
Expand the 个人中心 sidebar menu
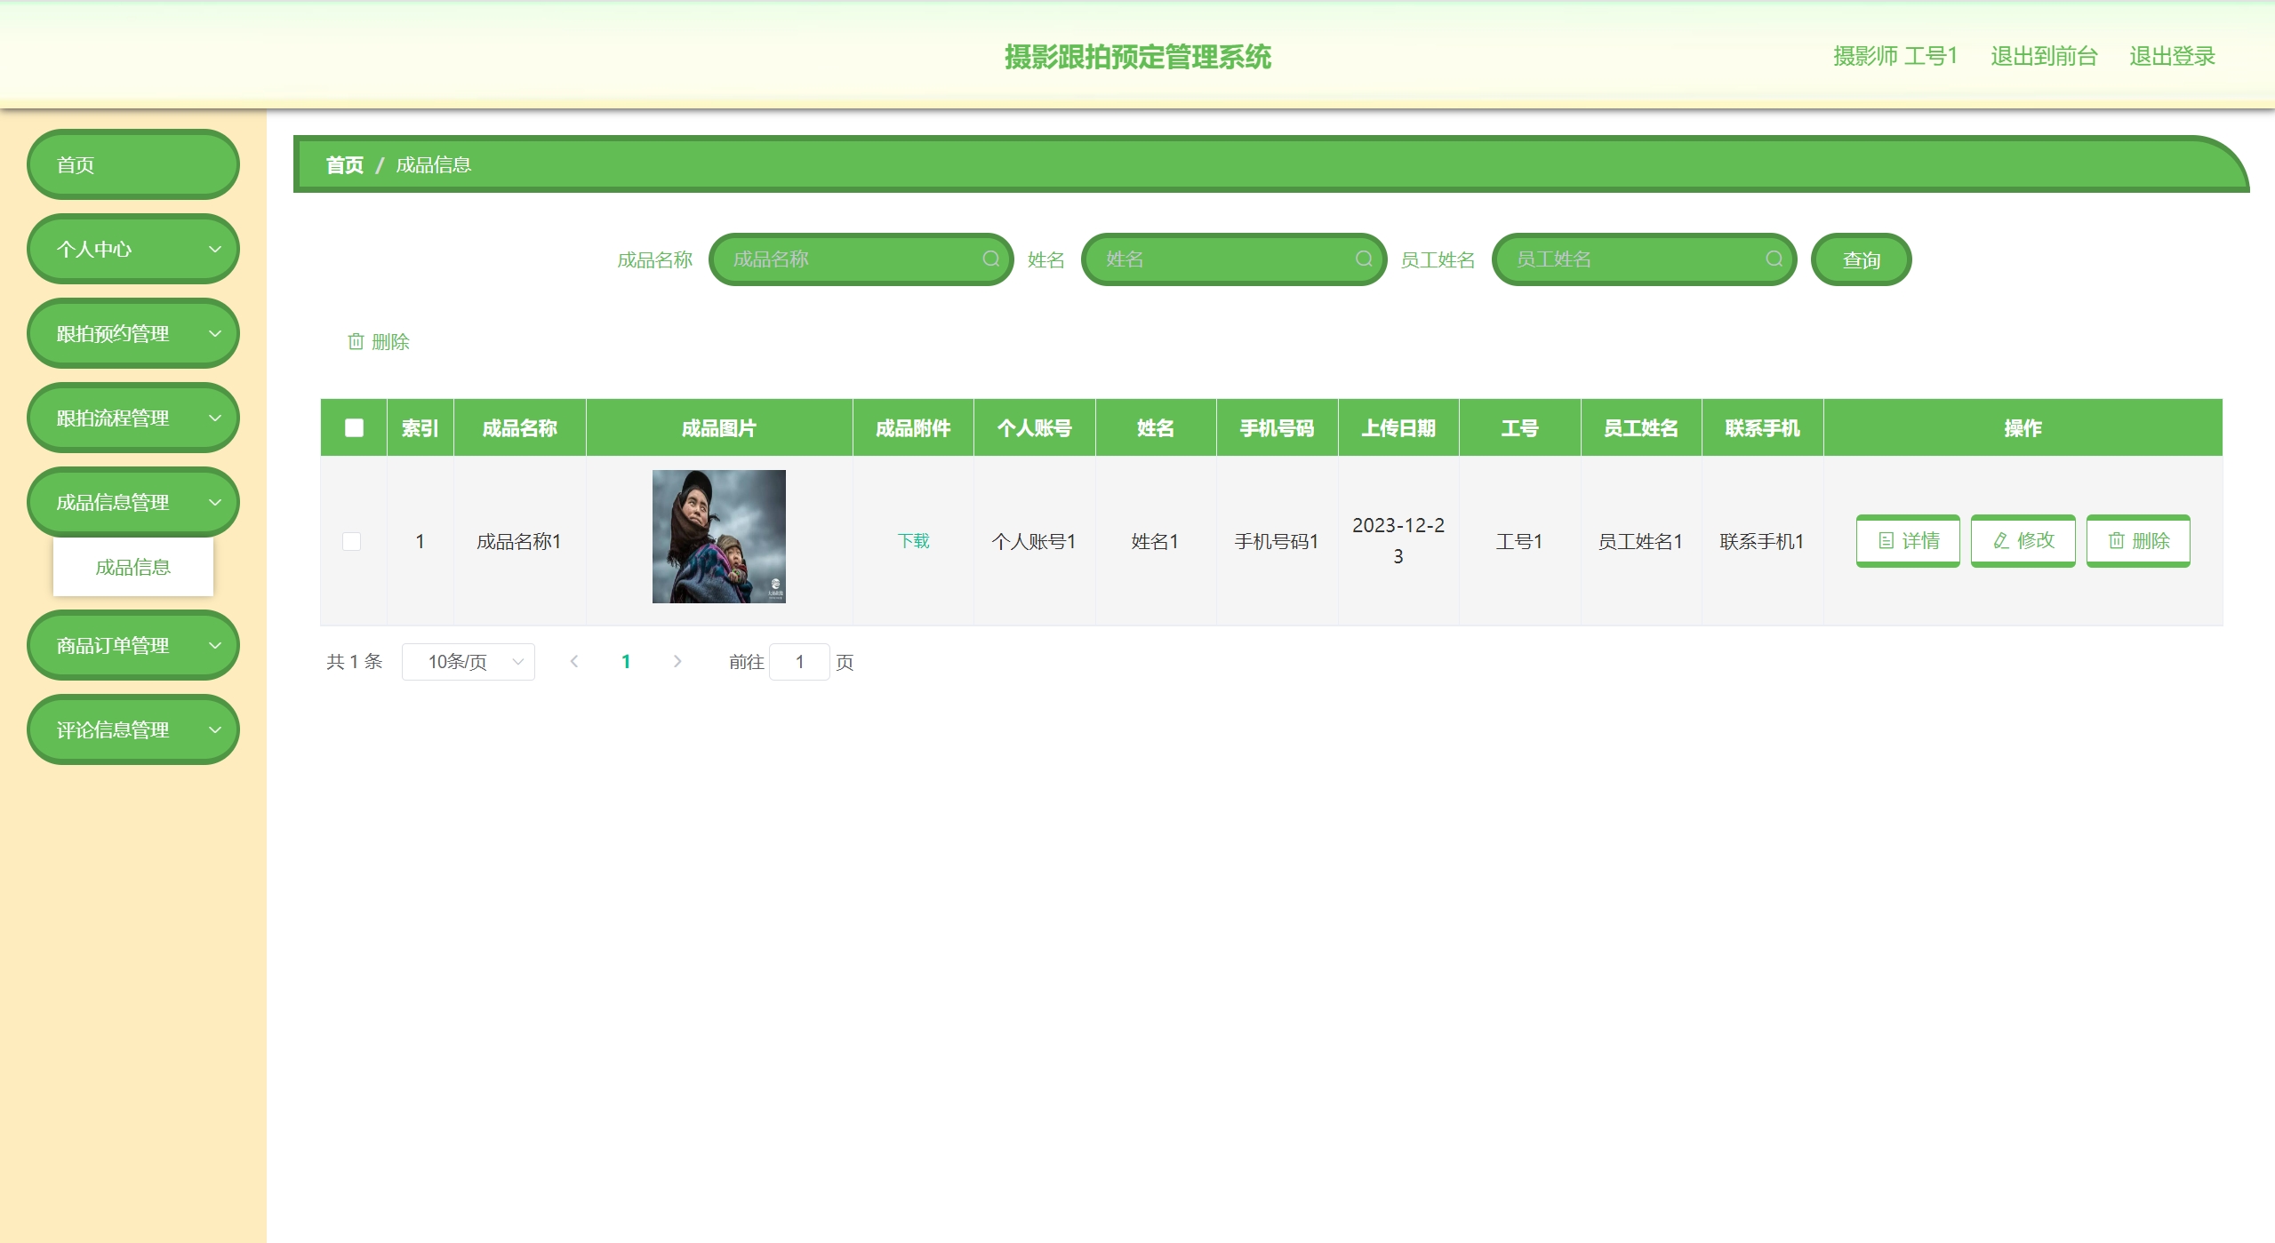pos(133,249)
